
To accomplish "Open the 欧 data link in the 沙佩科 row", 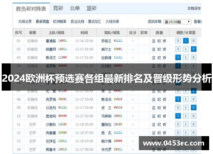I will pos(159,125).
